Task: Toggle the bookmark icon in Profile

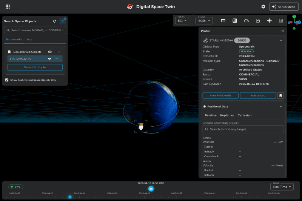Action: 280,95
